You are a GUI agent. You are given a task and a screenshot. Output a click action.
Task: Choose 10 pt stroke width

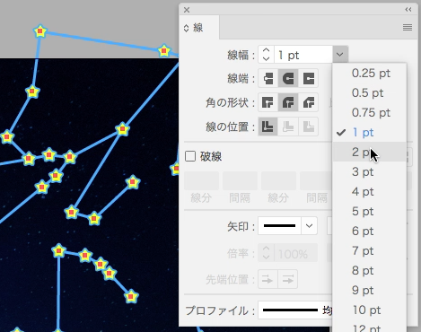coord(370,310)
